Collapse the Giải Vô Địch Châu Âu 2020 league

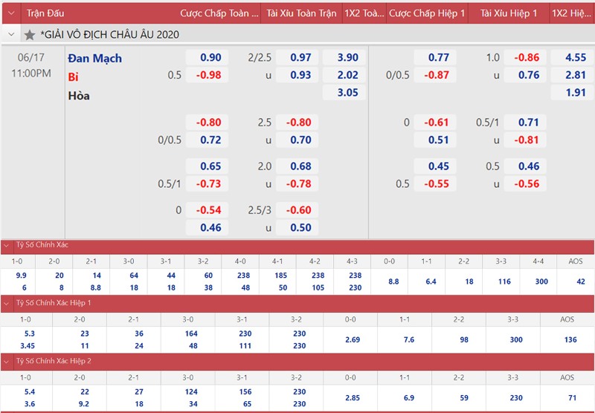(x=10, y=35)
